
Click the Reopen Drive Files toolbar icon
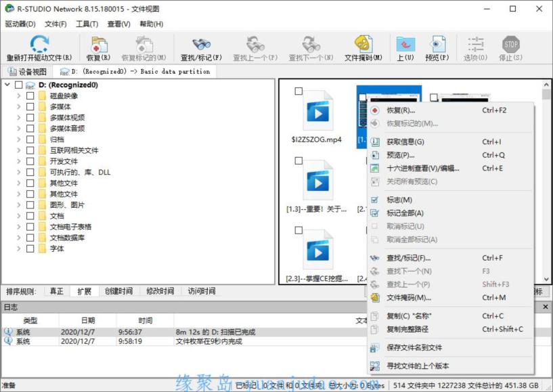tap(39, 43)
